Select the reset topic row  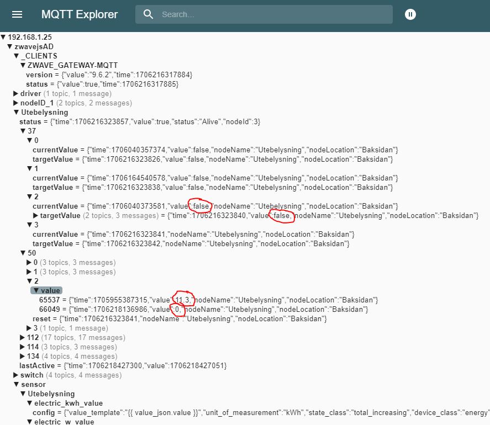point(180,319)
